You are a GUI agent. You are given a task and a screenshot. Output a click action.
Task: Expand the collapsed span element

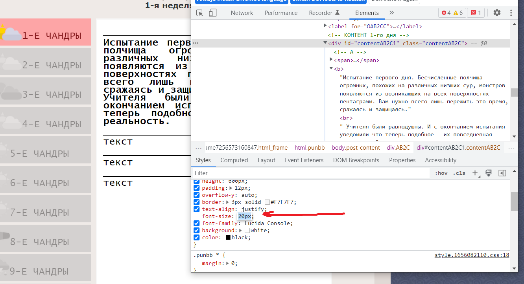coord(331,59)
